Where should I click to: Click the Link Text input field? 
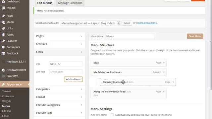coord(66,72)
